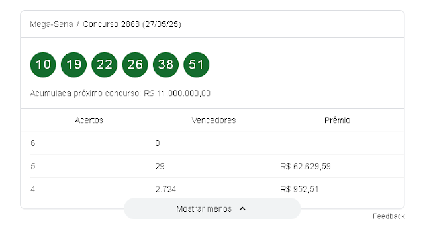Click the 29 winners cell

(x=160, y=167)
